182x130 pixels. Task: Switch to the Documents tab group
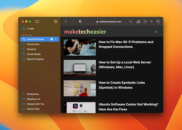[40, 44]
